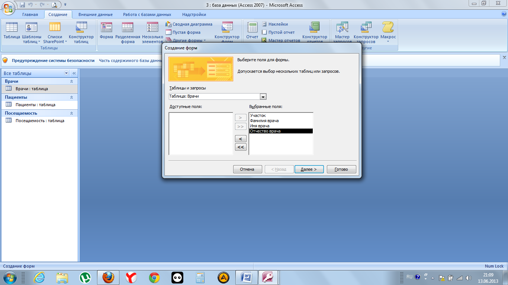Open Пациенты : таблица in the navigation pane

coord(39,105)
